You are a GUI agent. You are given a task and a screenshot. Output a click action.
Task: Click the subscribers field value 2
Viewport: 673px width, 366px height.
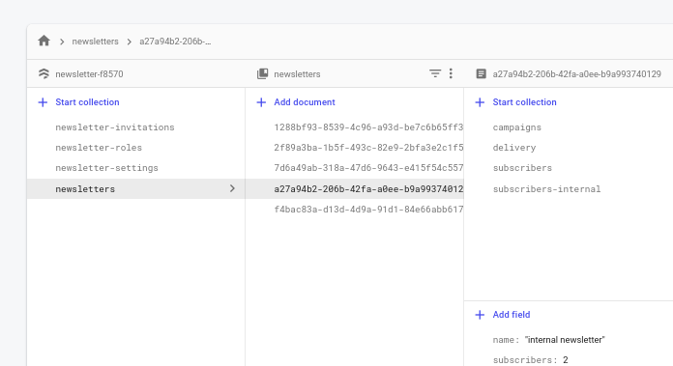coord(566,360)
